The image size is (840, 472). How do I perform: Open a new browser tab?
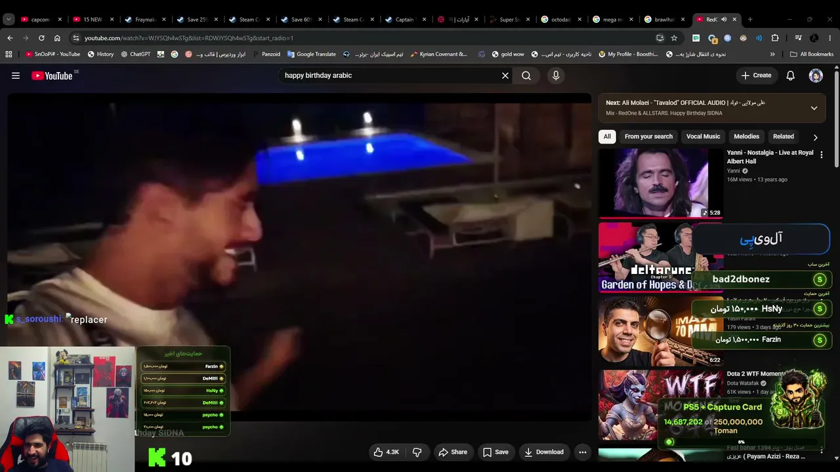click(750, 20)
